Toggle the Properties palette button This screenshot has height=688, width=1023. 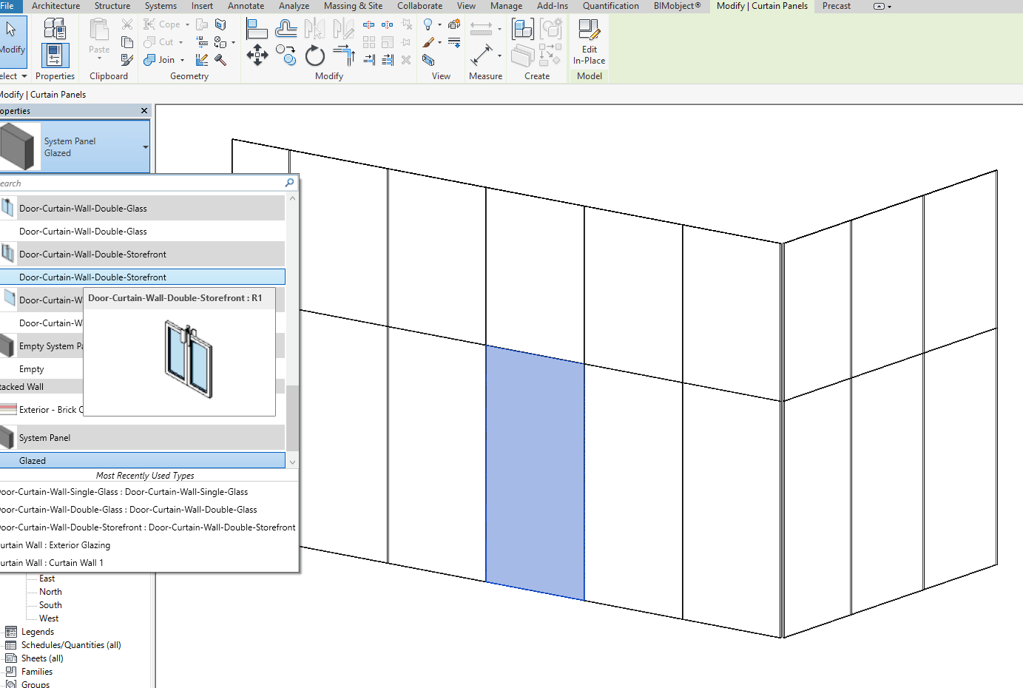pyautogui.click(x=55, y=55)
